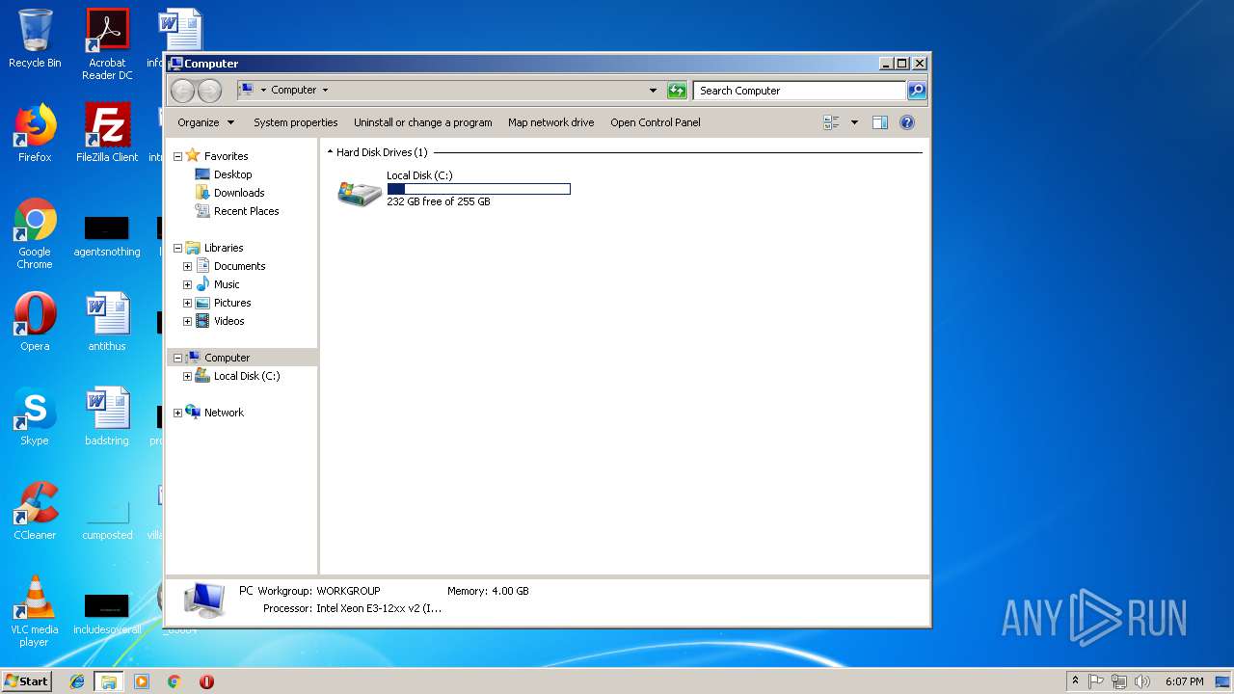The image size is (1234, 694).
Task: Collapse the Favorites tree node
Action: [177, 156]
